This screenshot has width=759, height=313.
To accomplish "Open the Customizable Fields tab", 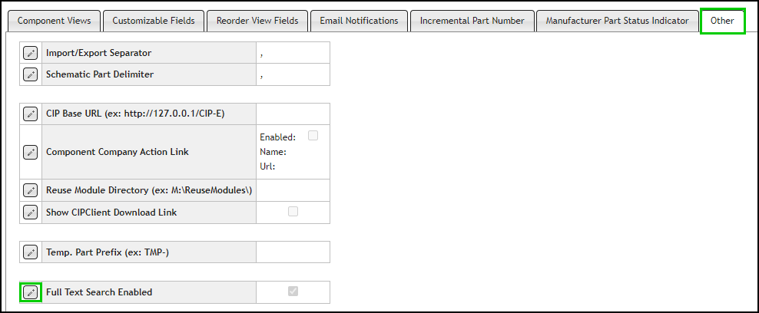I will click(x=154, y=21).
